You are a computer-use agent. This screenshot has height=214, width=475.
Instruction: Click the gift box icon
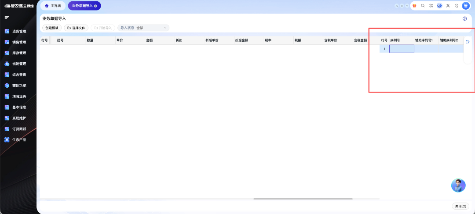[x=414, y=6]
